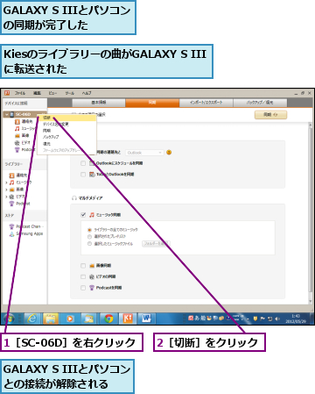Image resolution: width=315 pixels, height=394 pixels.
Task: Enable Outlook schedule sync checkbox
Action: tap(83, 163)
